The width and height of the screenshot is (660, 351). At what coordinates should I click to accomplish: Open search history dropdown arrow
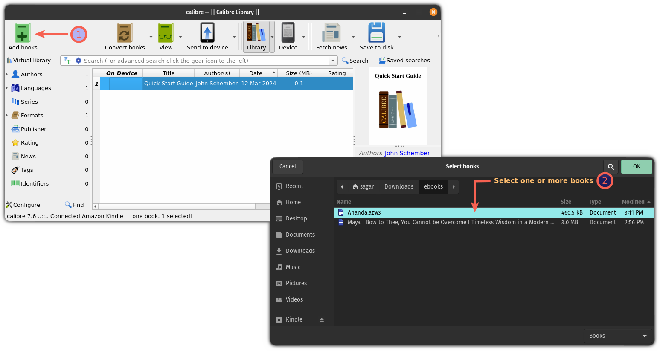coord(333,61)
